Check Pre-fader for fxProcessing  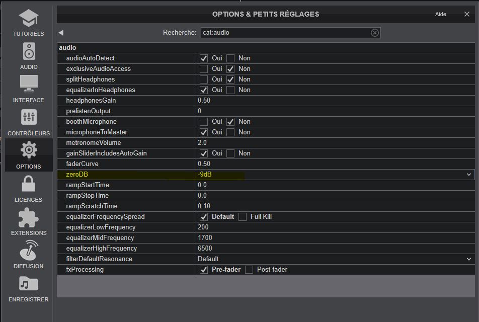(204, 270)
